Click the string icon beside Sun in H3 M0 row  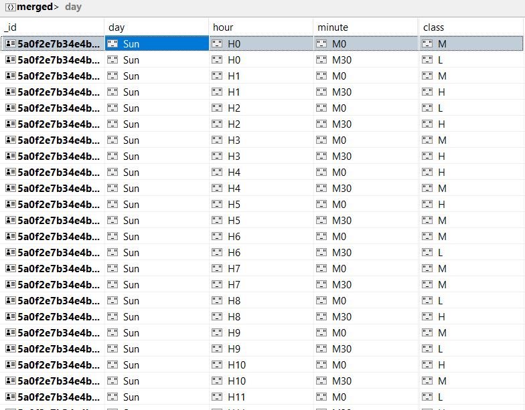(x=112, y=140)
